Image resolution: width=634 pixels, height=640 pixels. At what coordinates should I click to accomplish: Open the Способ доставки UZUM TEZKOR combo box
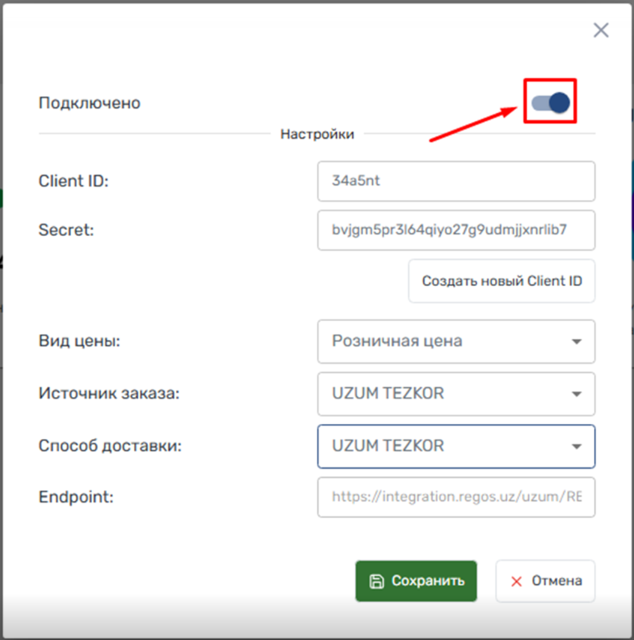[456, 446]
